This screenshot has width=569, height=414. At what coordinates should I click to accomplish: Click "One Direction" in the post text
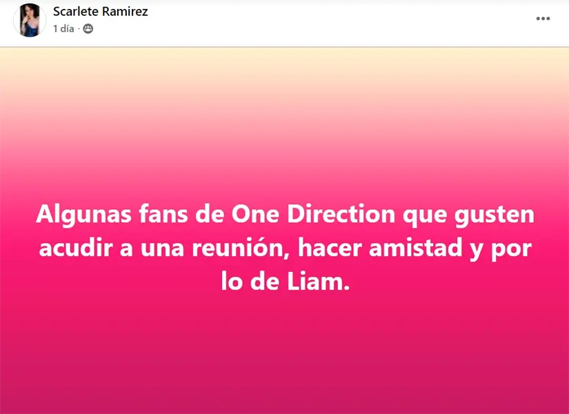313,215
